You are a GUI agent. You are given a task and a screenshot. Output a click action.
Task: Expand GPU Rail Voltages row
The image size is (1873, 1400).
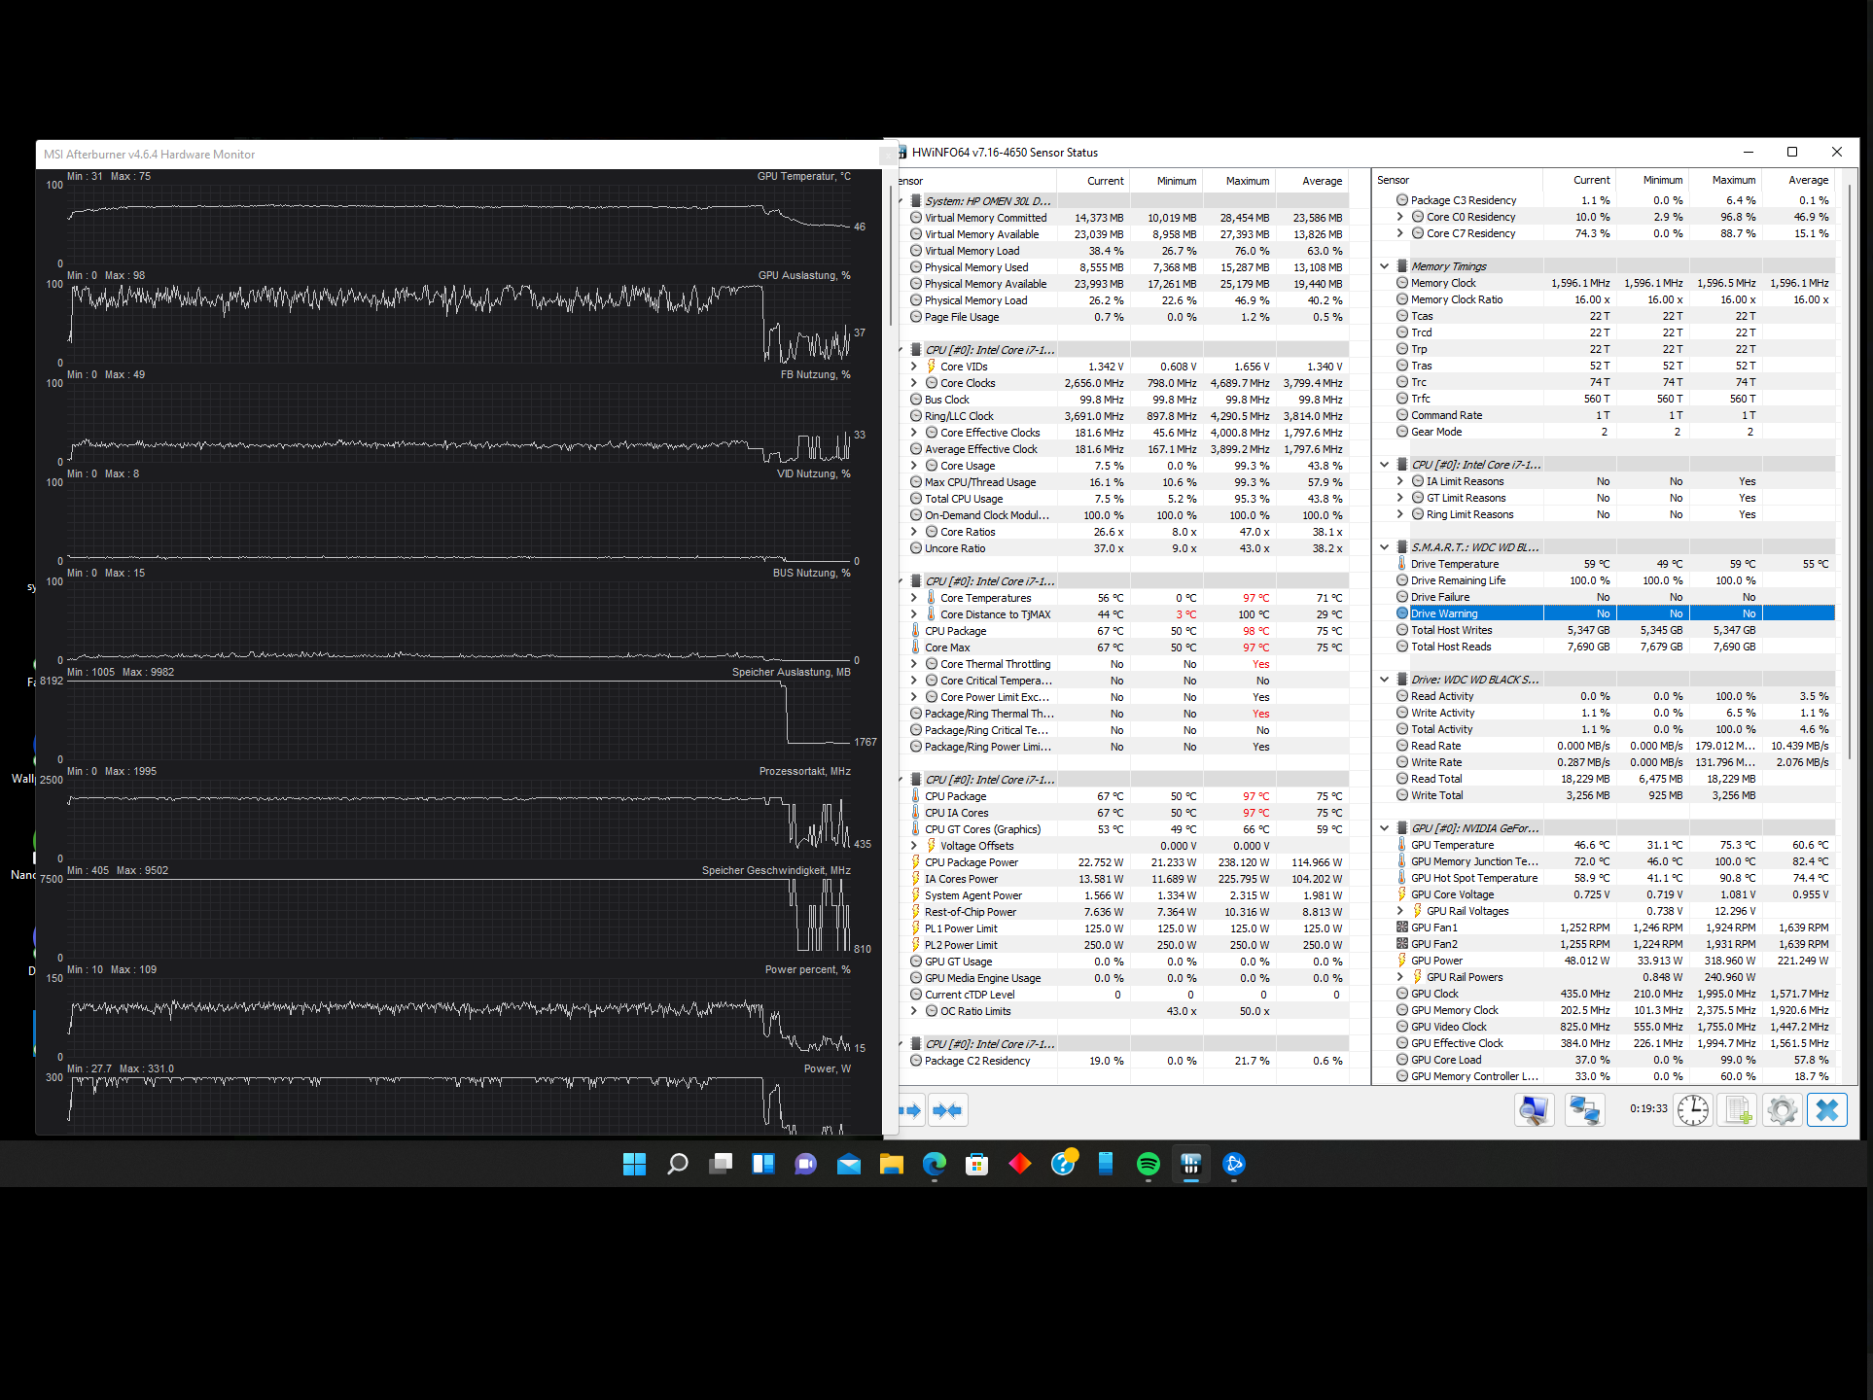(1399, 911)
